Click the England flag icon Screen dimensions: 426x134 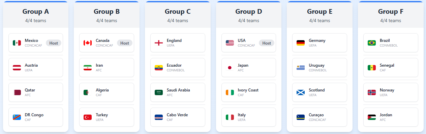click(x=159, y=43)
